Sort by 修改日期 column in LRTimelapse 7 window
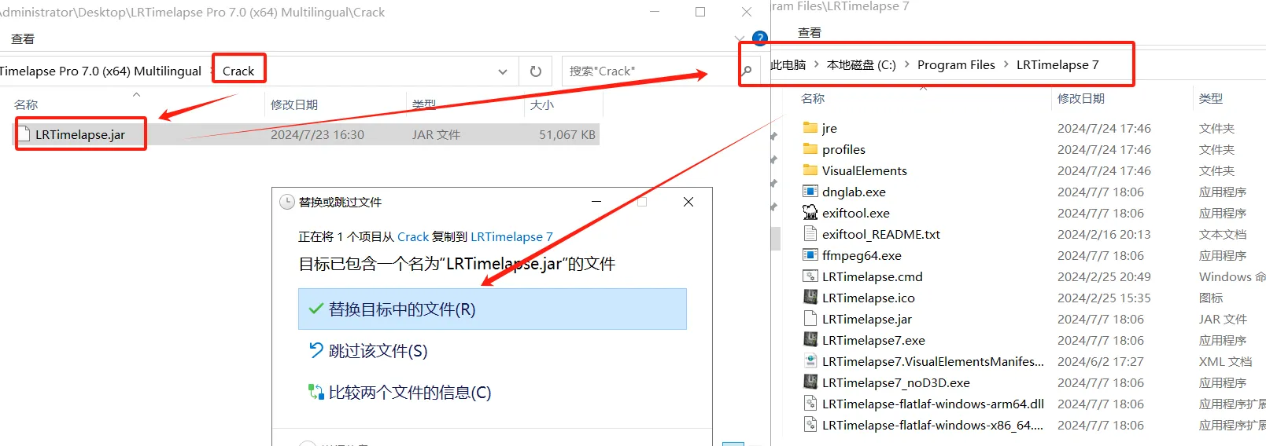The image size is (1266, 446). [x=1081, y=98]
